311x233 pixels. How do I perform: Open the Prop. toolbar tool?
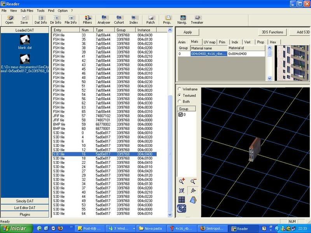(167, 20)
